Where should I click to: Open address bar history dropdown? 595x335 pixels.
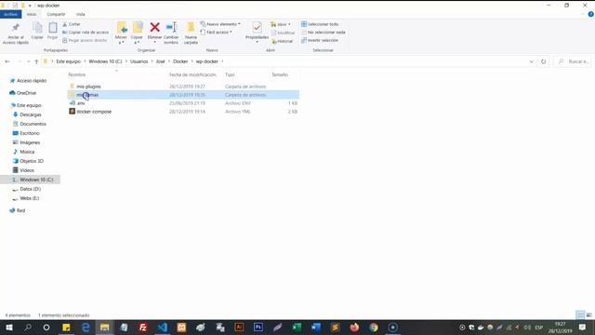tap(531, 61)
